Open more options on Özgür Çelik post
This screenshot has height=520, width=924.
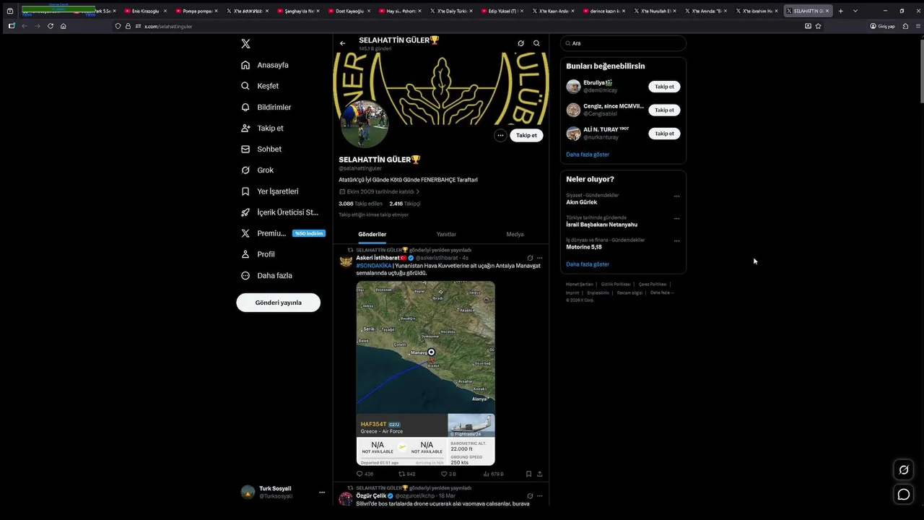539,496
